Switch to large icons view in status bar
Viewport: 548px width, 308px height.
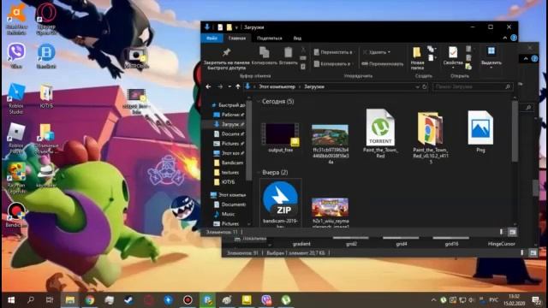tap(512, 232)
